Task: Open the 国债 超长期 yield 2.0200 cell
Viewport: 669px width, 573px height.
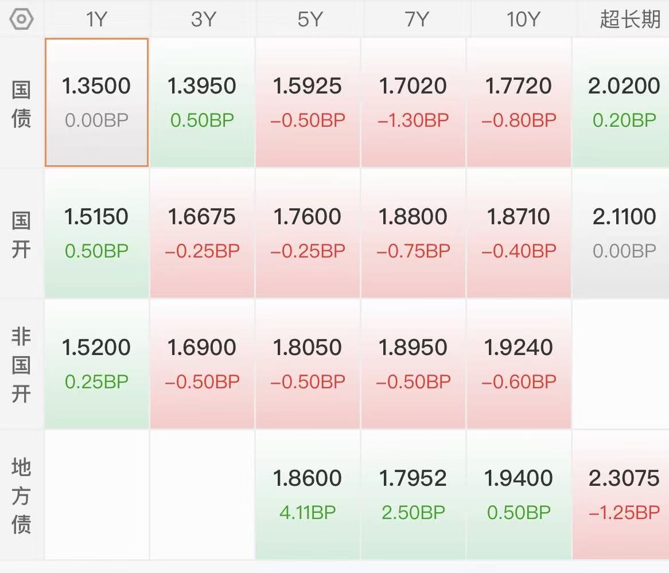Action: tap(624, 102)
